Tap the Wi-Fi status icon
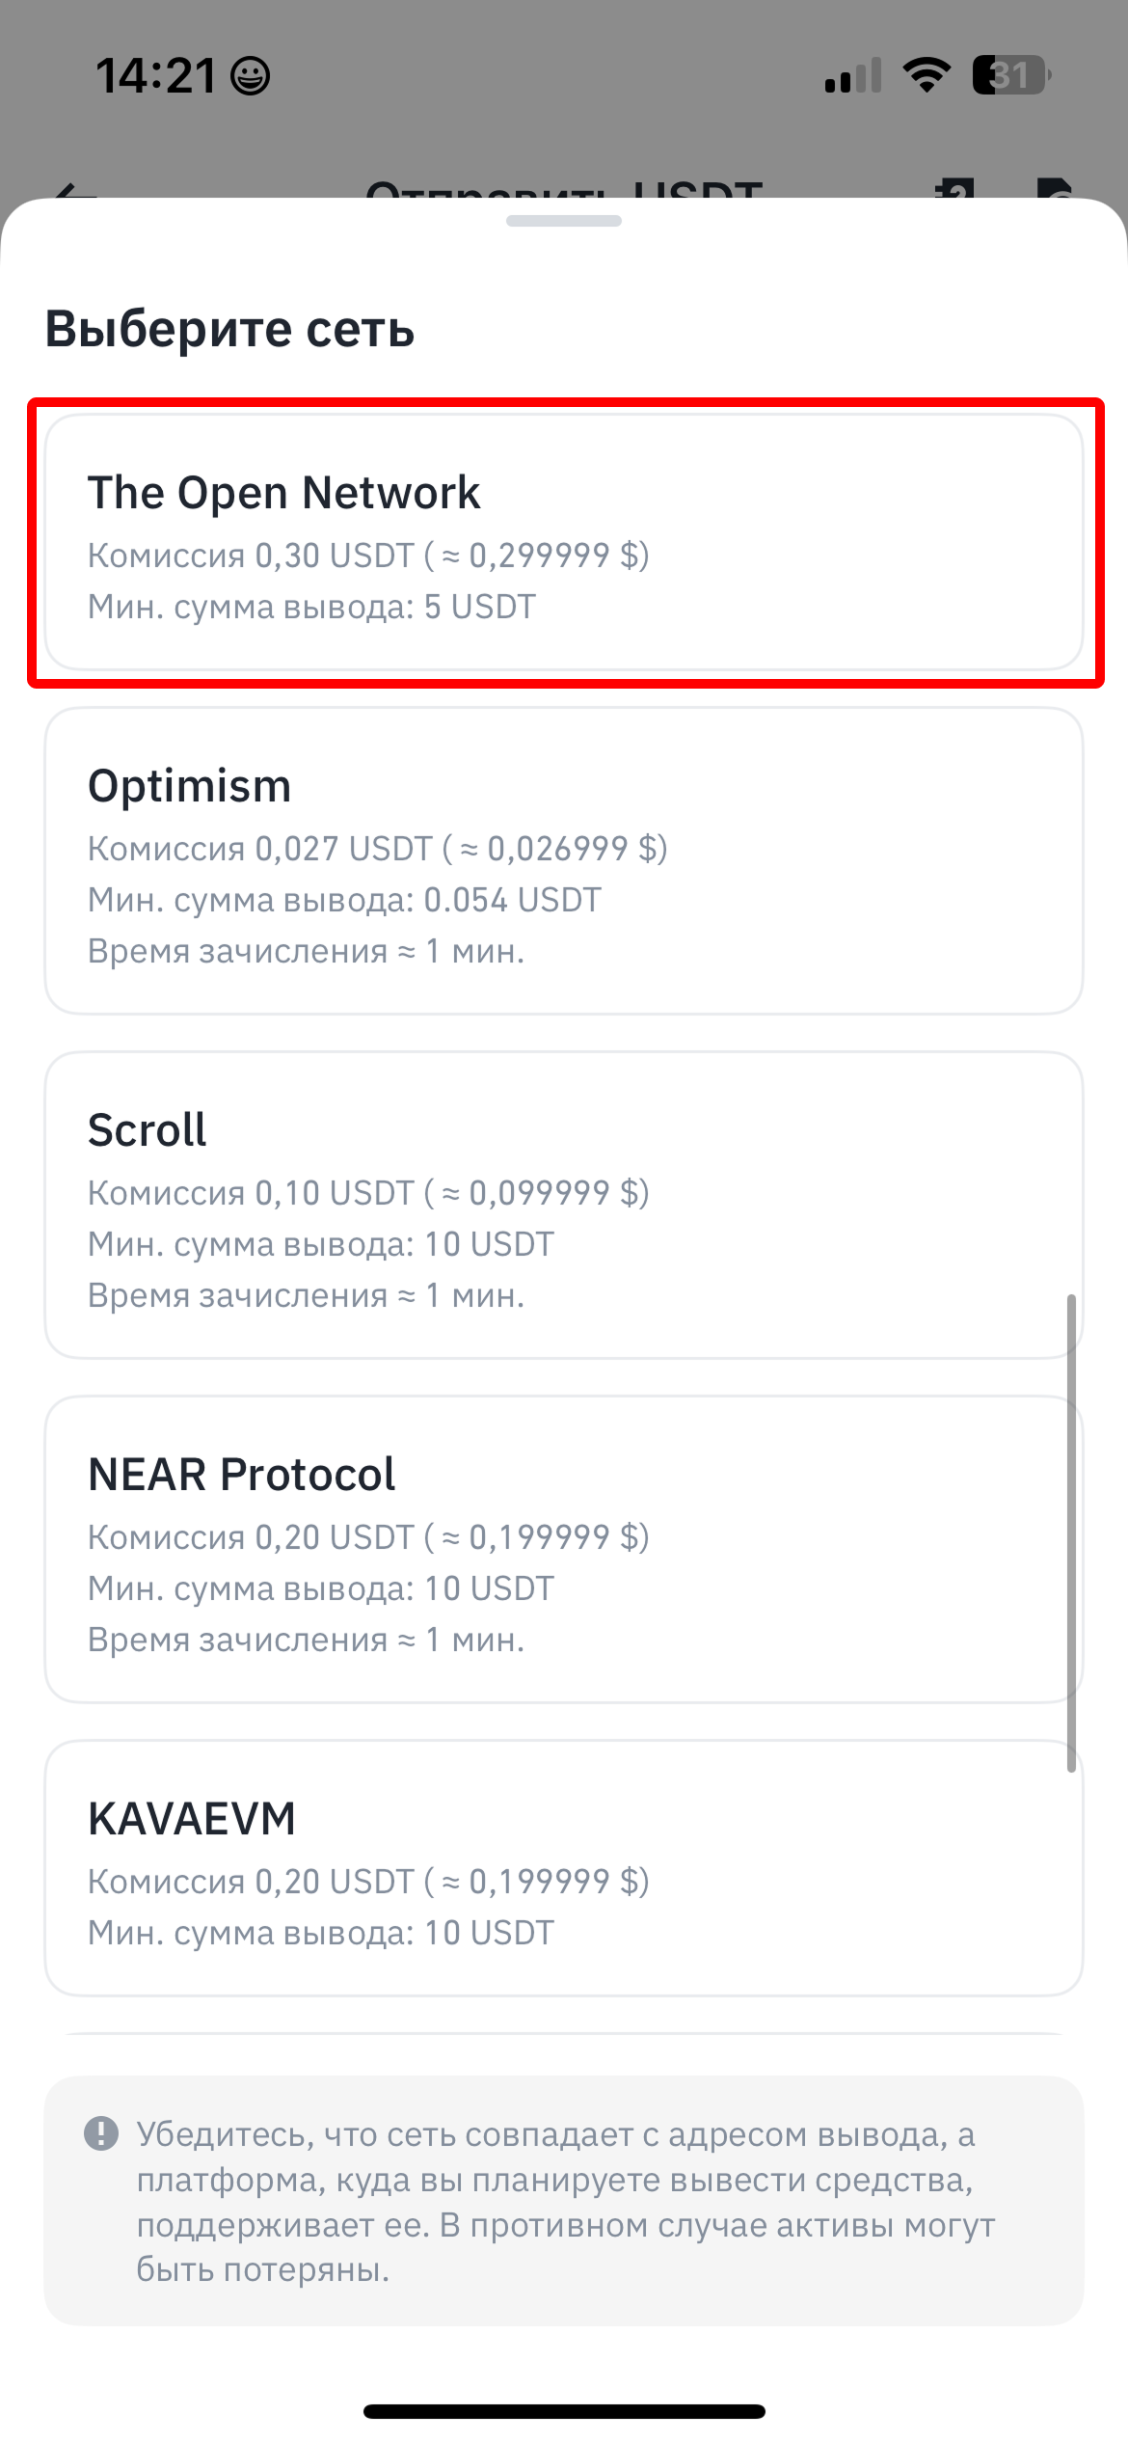 pos(926,75)
